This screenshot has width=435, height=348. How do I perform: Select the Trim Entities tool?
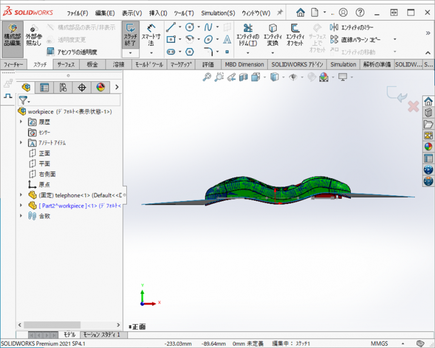pos(247,35)
